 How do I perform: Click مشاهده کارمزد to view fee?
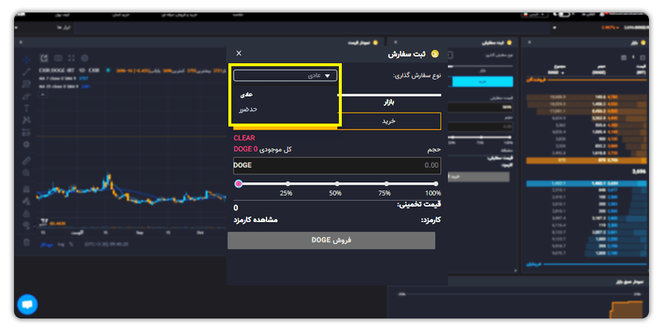click(256, 220)
